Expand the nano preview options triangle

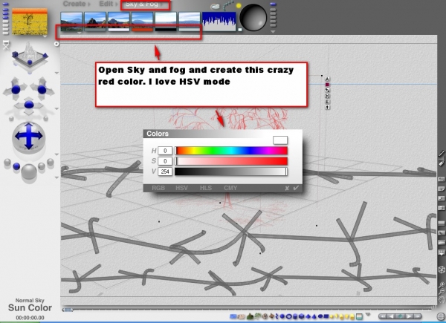45,36
